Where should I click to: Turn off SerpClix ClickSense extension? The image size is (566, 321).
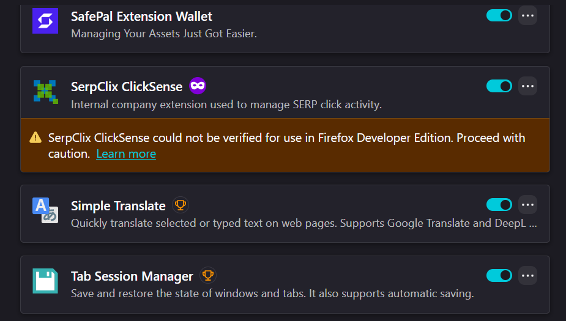coord(499,86)
